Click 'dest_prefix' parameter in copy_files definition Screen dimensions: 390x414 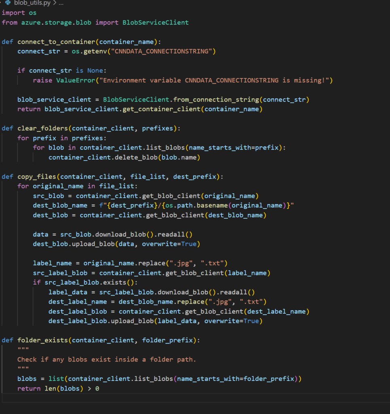click(194, 177)
